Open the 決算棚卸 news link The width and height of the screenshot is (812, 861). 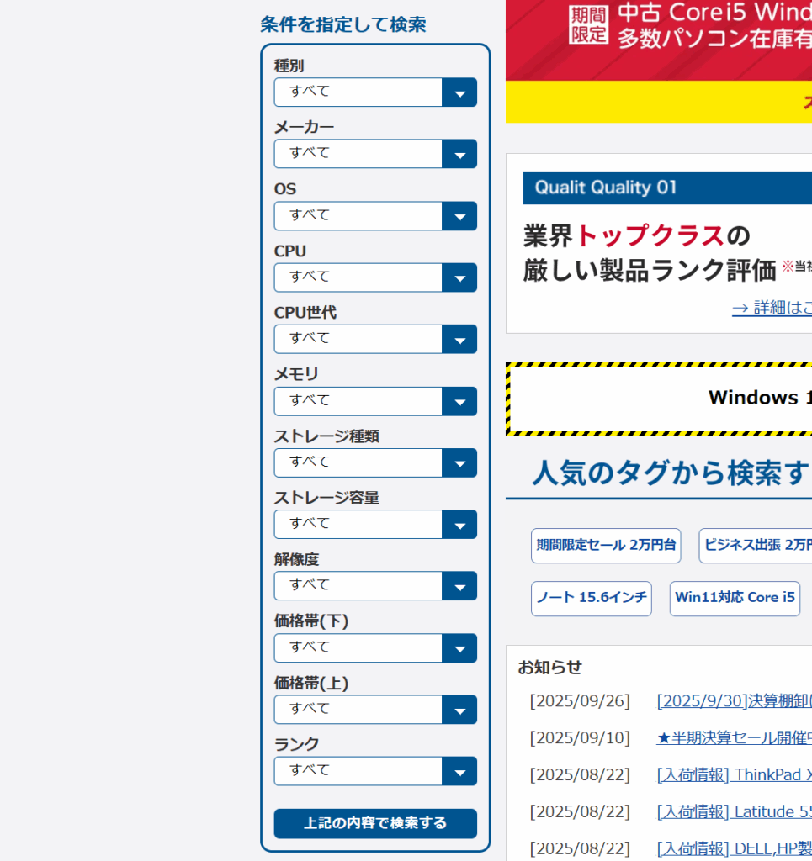[x=734, y=701]
